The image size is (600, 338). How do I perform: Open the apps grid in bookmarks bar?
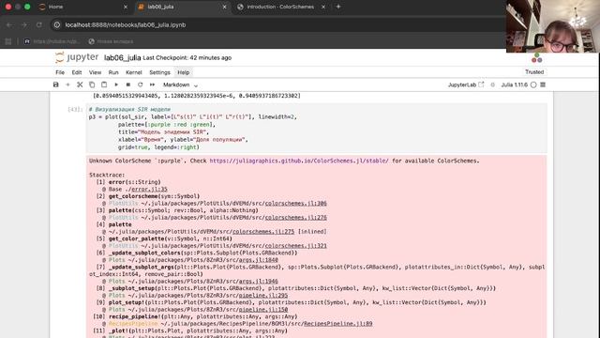(x=8, y=41)
